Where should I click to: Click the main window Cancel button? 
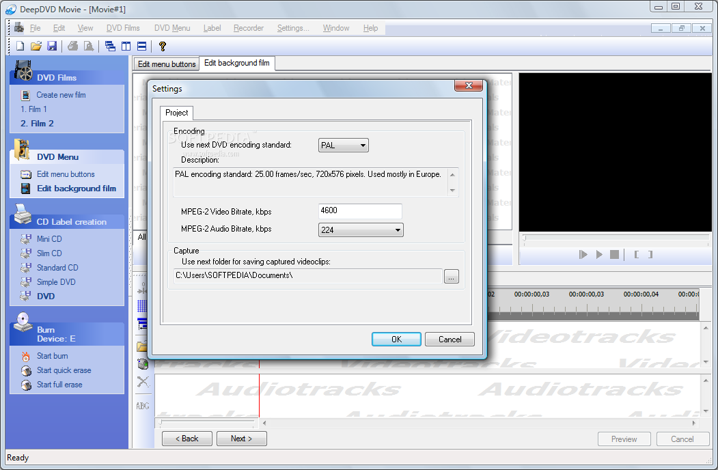(682, 439)
